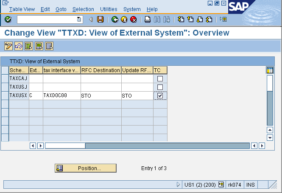Click the Position... button
The width and height of the screenshot is (282, 193).
(86, 168)
